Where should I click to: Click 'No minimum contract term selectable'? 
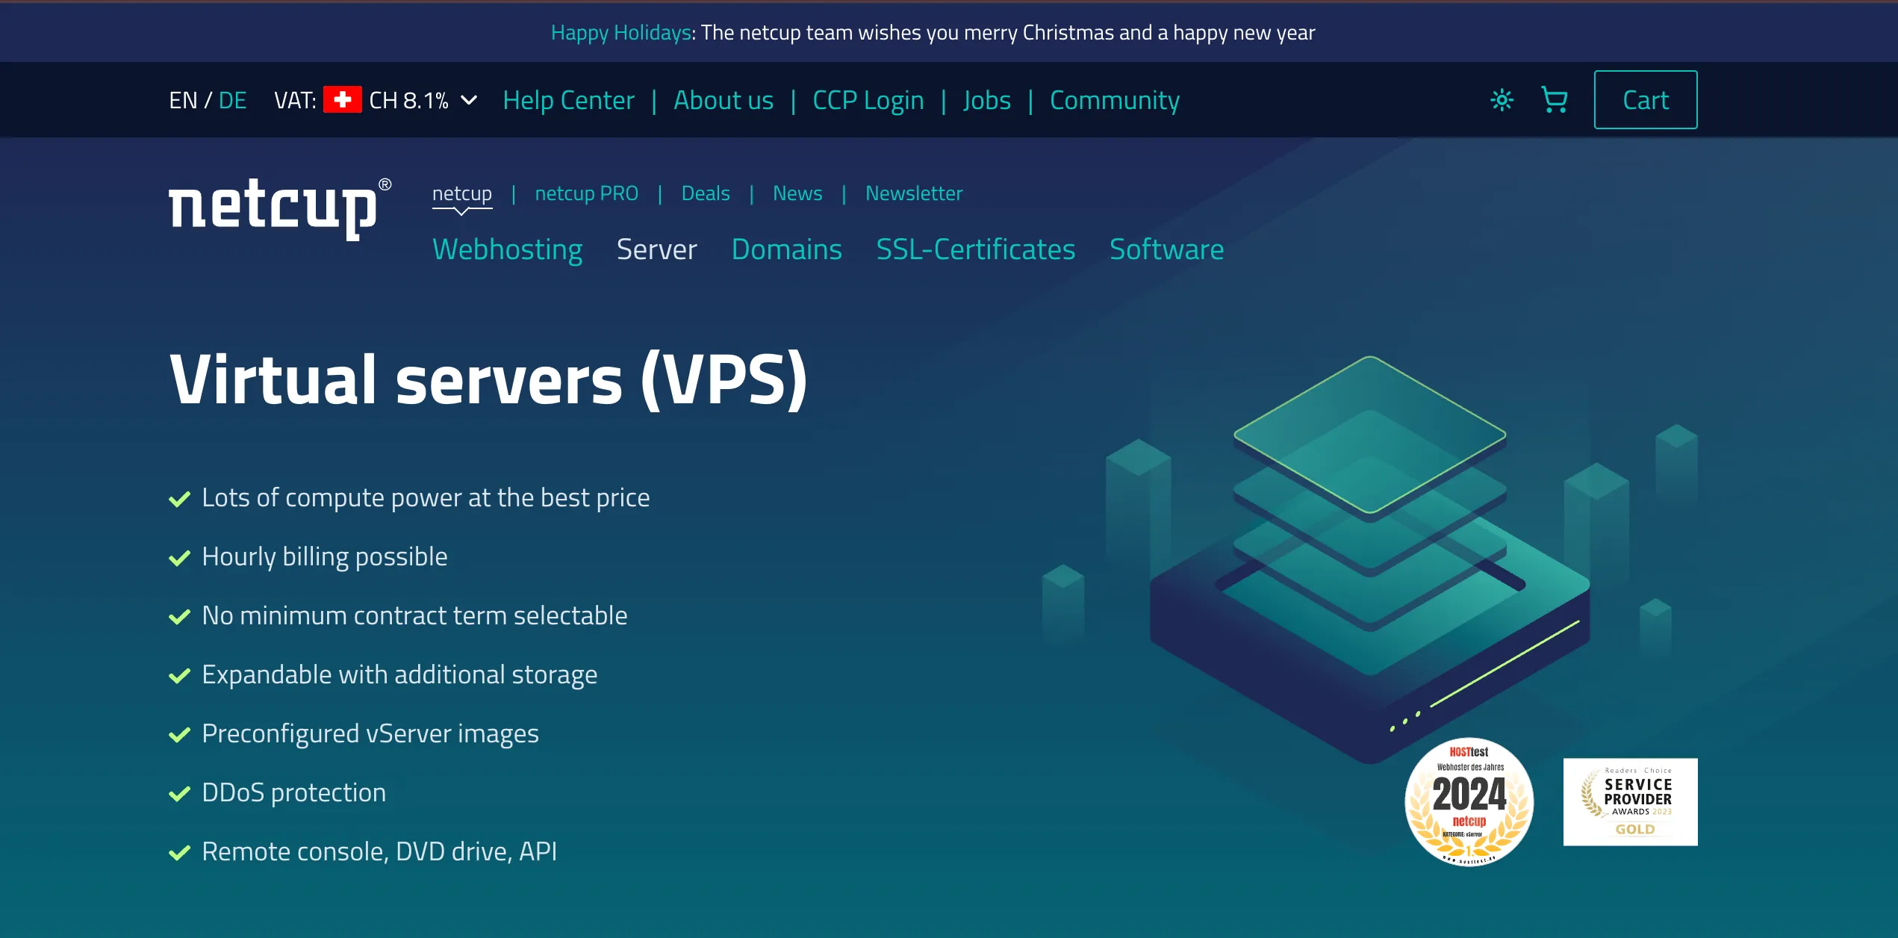coord(414,616)
